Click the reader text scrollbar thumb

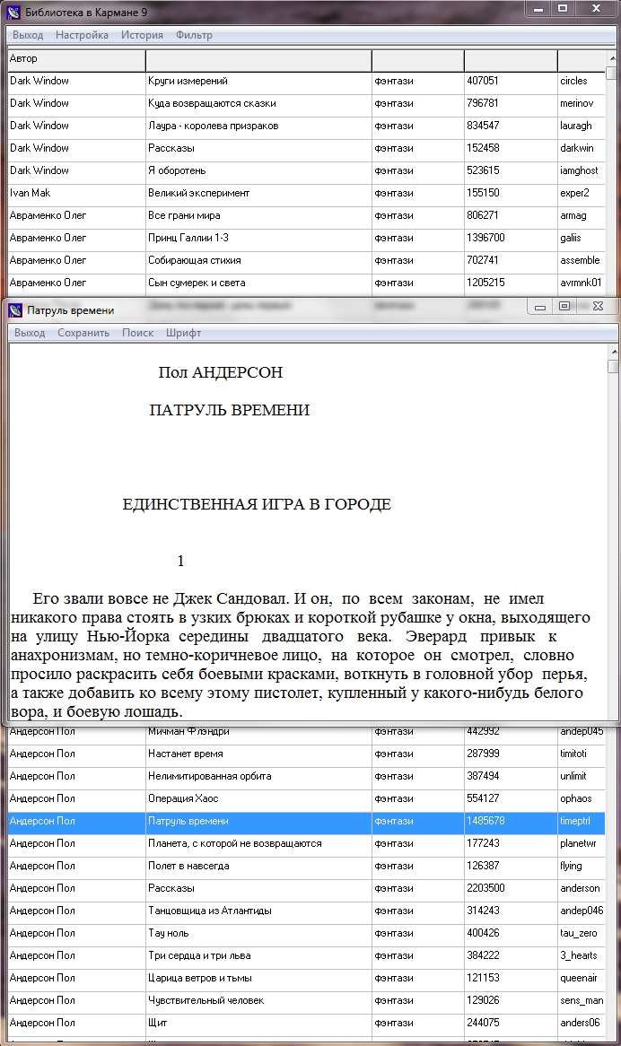[613, 366]
